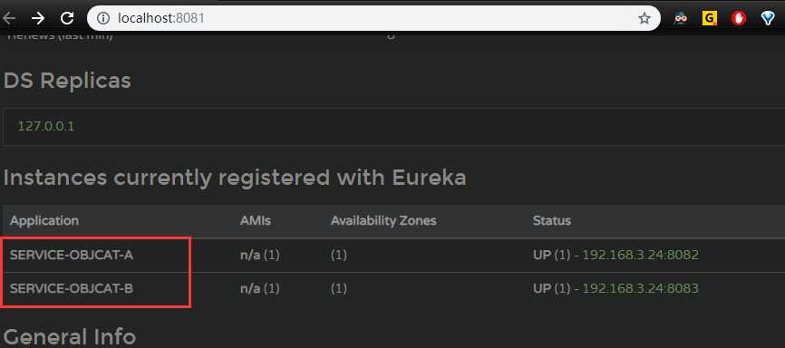785x348 pixels.
Task: Click the blue diamond extension icon
Action: (768, 18)
